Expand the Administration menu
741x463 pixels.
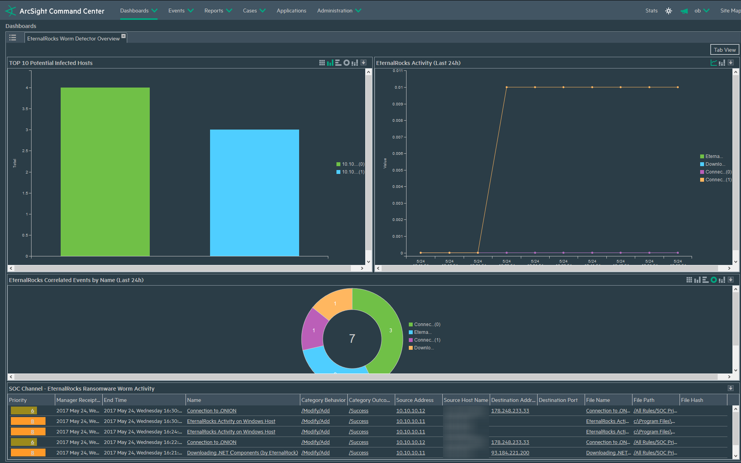[x=339, y=11]
